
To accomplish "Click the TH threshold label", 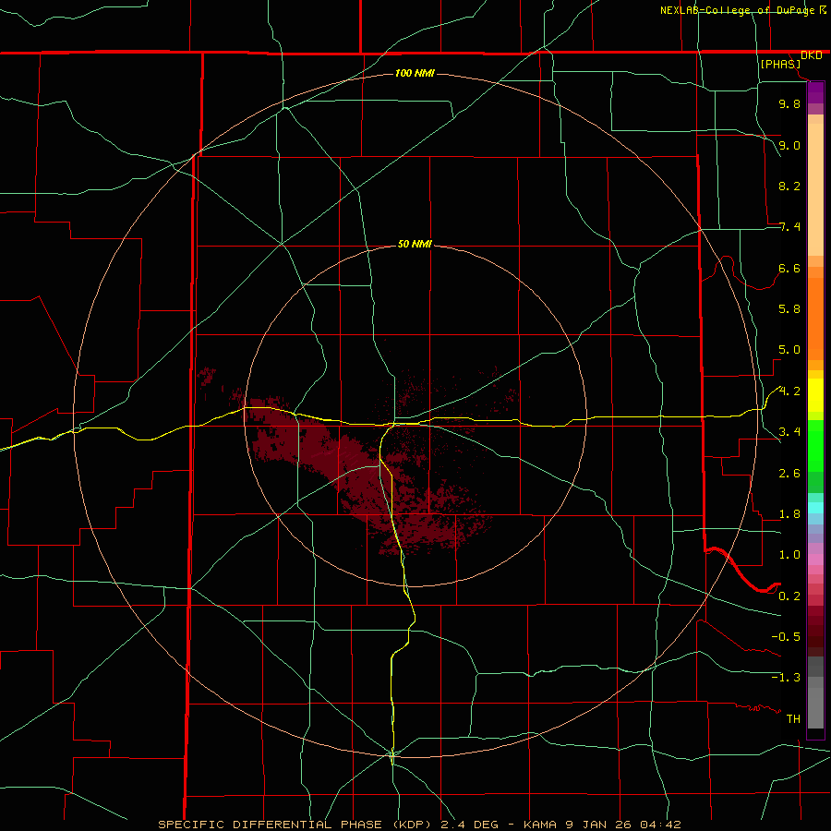I will pyautogui.click(x=793, y=719).
